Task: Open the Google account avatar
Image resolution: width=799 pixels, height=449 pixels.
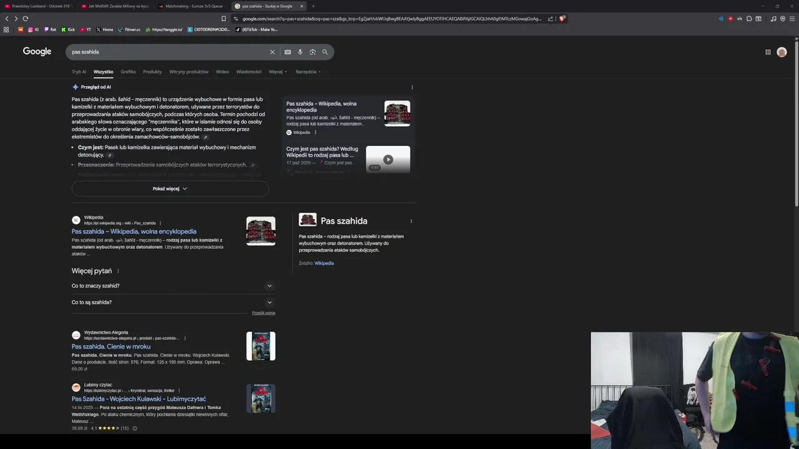Action: tap(782, 52)
